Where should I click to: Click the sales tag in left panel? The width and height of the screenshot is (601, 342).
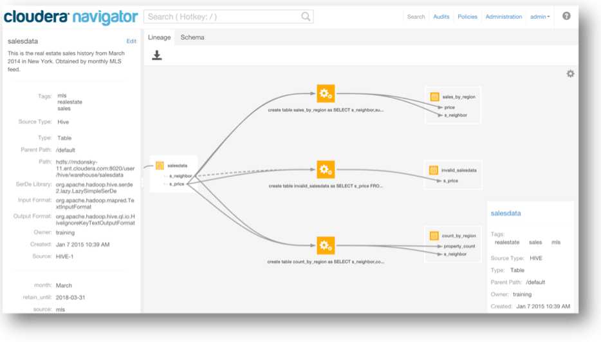64,109
